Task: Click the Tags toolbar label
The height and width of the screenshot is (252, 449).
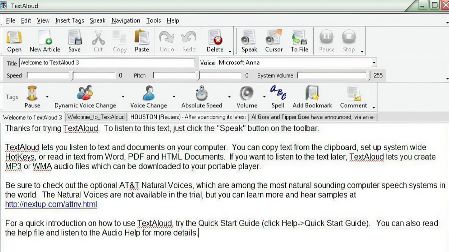Action: pyautogui.click(x=12, y=97)
